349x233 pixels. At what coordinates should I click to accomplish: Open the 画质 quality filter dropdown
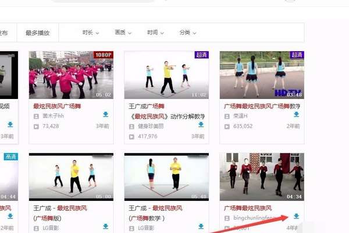[123, 33]
